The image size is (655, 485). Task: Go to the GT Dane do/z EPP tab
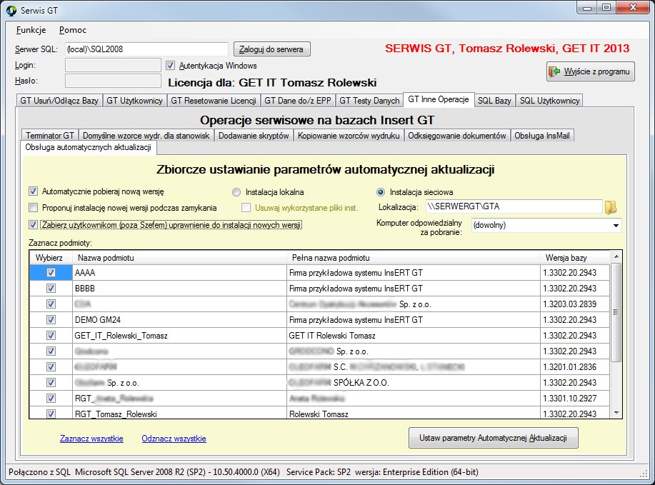tap(298, 101)
